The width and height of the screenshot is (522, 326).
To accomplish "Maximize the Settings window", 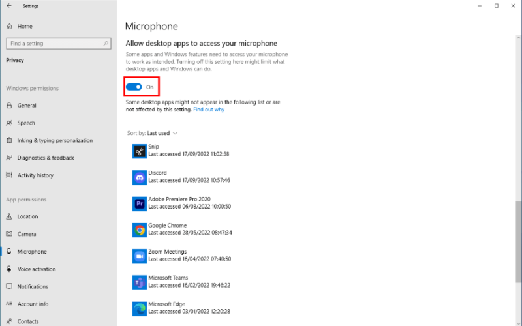I will tap(497, 6).
